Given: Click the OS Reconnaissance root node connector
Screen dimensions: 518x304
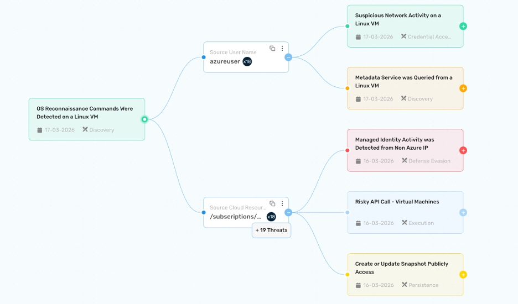Looking at the screenshot, I should coord(144,119).
